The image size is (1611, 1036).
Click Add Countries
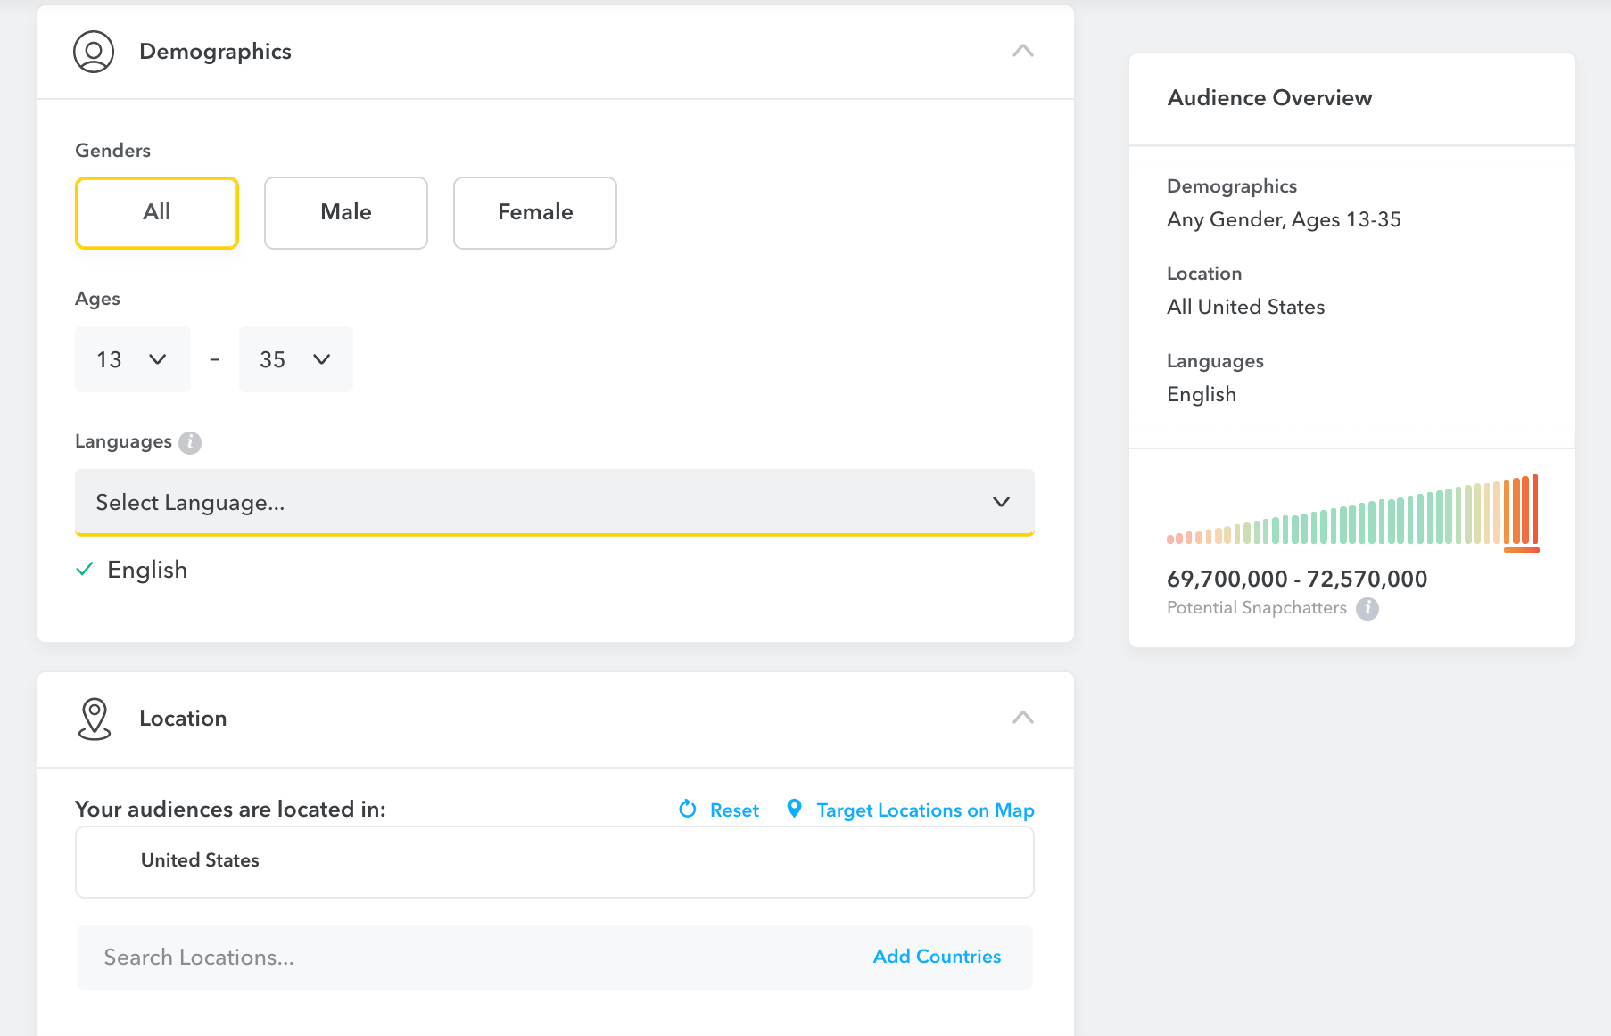937,957
